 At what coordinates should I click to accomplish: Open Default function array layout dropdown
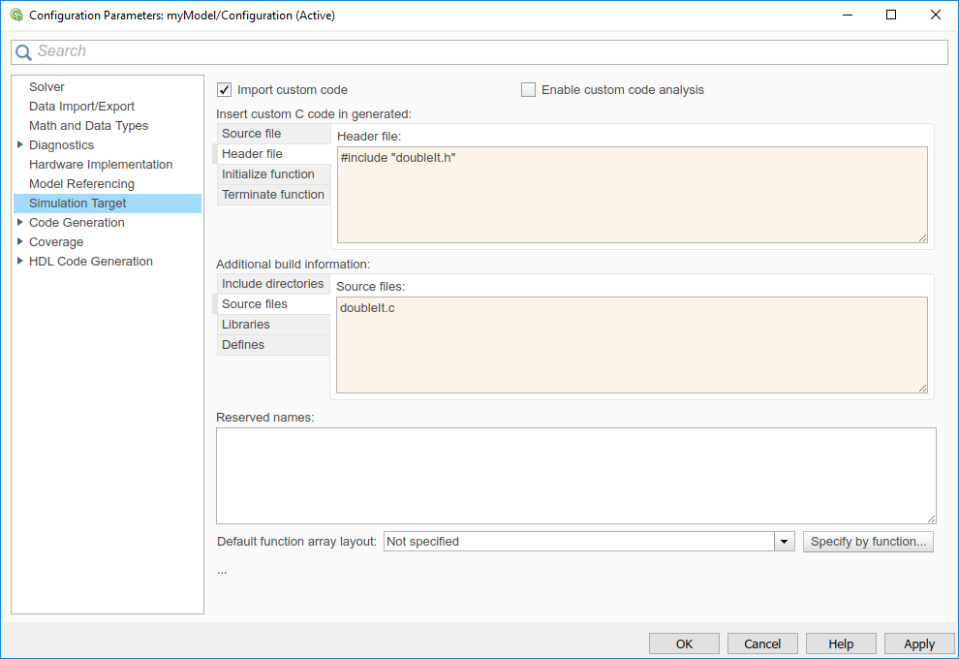(x=785, y=542)
